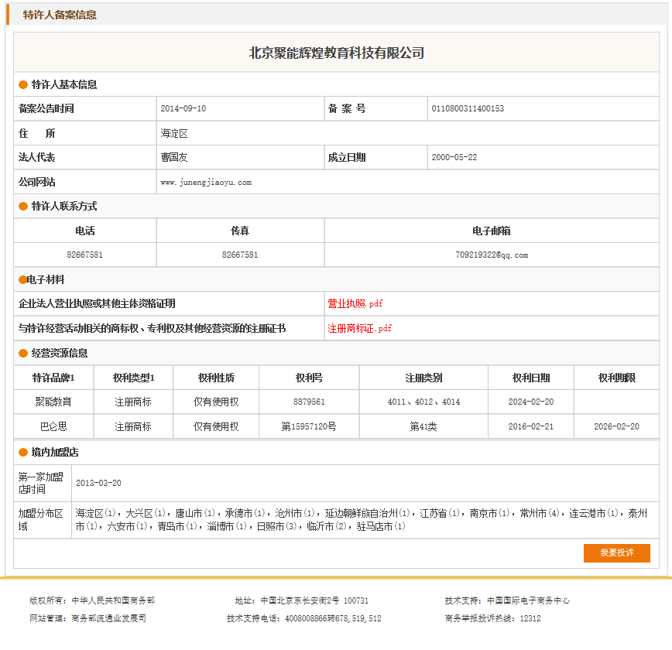672x650 pixels.
Task: Select the company name 北京聚能辉煌教育科技有限公司 title
Action: pos(336,53)
